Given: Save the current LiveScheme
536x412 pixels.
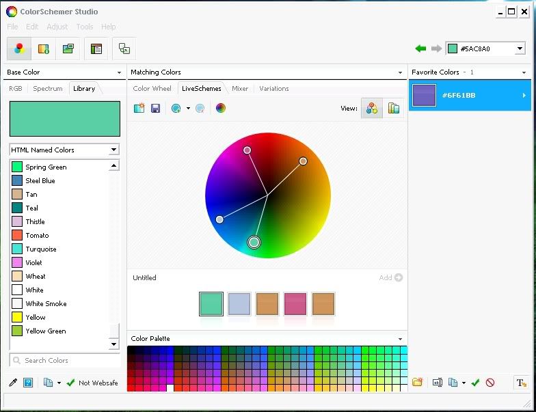Looking at the screenshot, I should coord(156,108).
